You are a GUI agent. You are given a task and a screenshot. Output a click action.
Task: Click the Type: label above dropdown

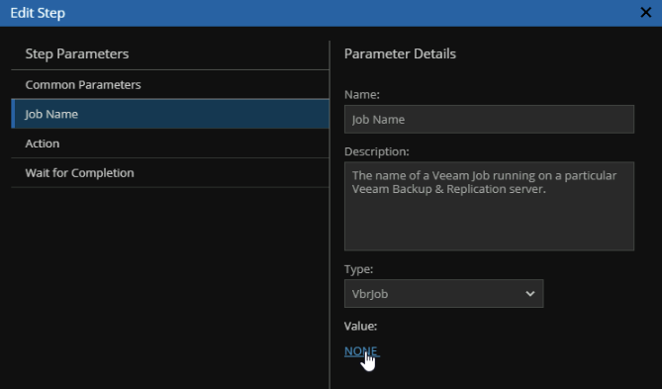tap(358, 269)
